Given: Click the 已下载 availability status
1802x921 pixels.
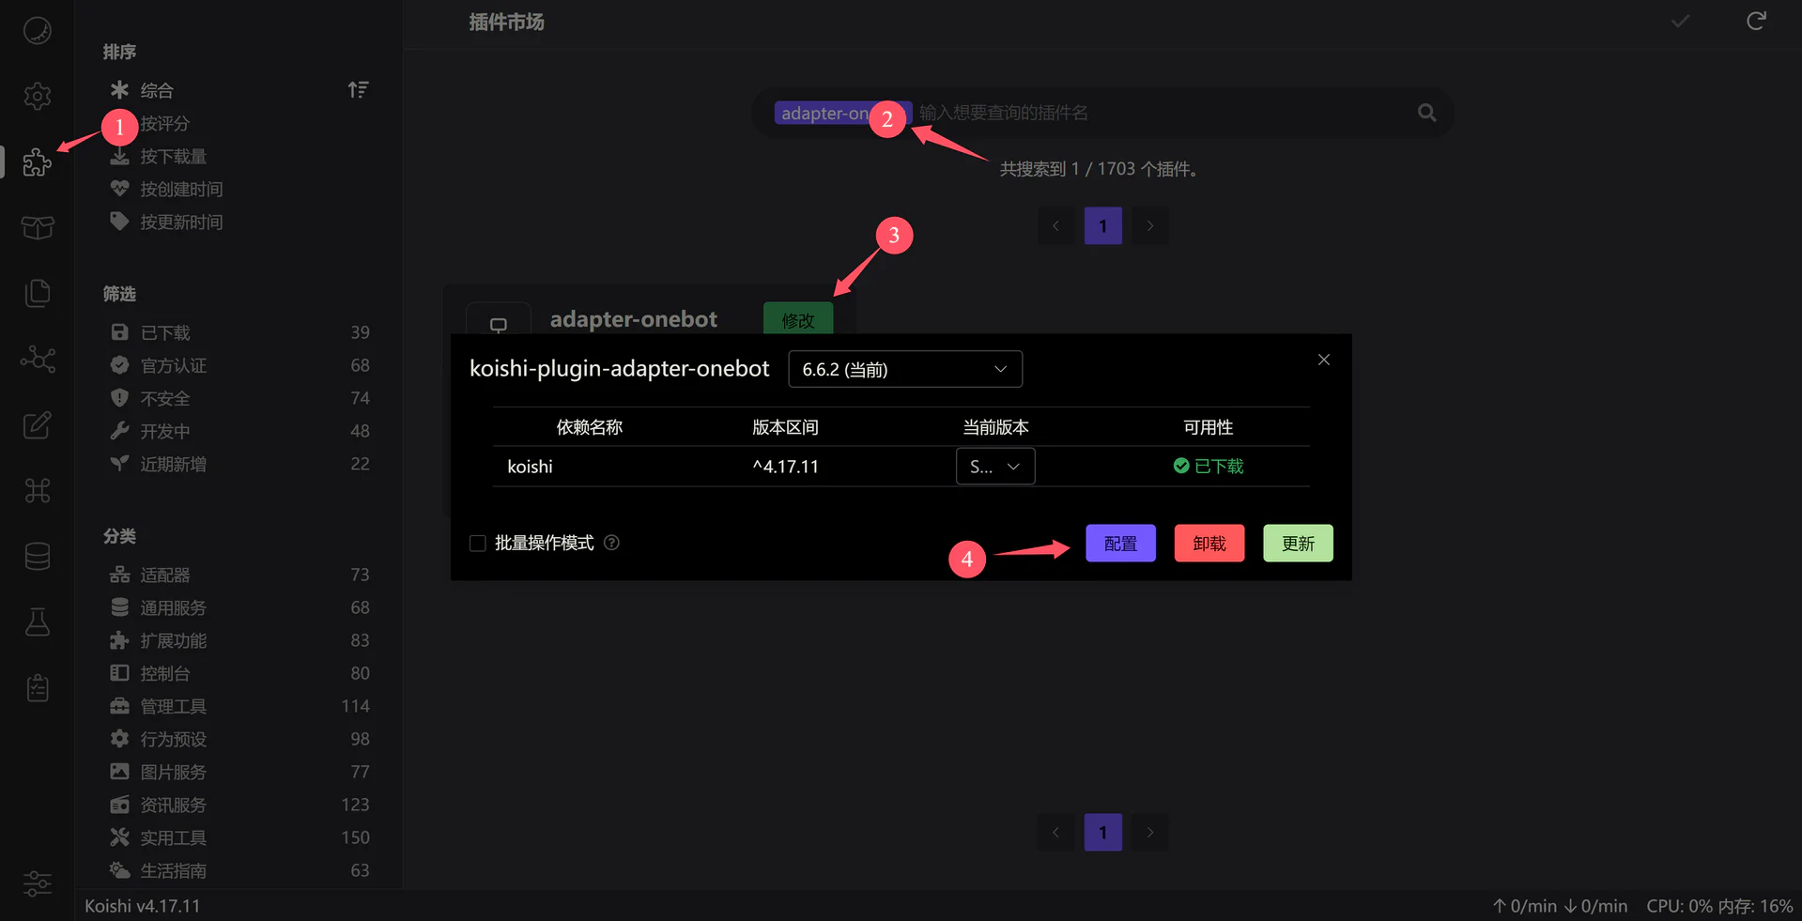Looking at the screenshot, I should point(1209,466).
